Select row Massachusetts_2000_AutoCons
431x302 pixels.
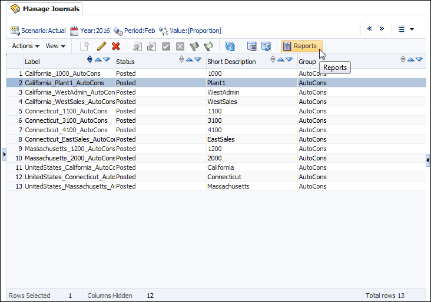coord(216,158)
